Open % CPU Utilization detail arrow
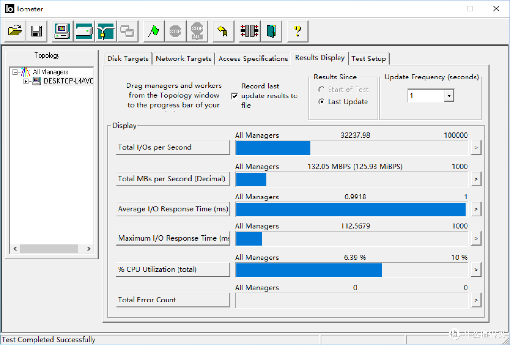Screen dimensions: 510x345 [x=476, y=269]
